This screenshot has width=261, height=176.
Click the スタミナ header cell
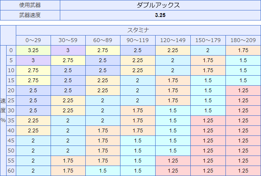138,30
